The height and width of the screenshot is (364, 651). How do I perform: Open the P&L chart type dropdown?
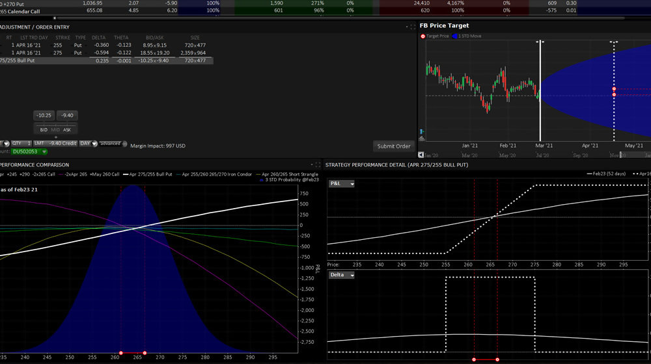[x=342, y=184]
